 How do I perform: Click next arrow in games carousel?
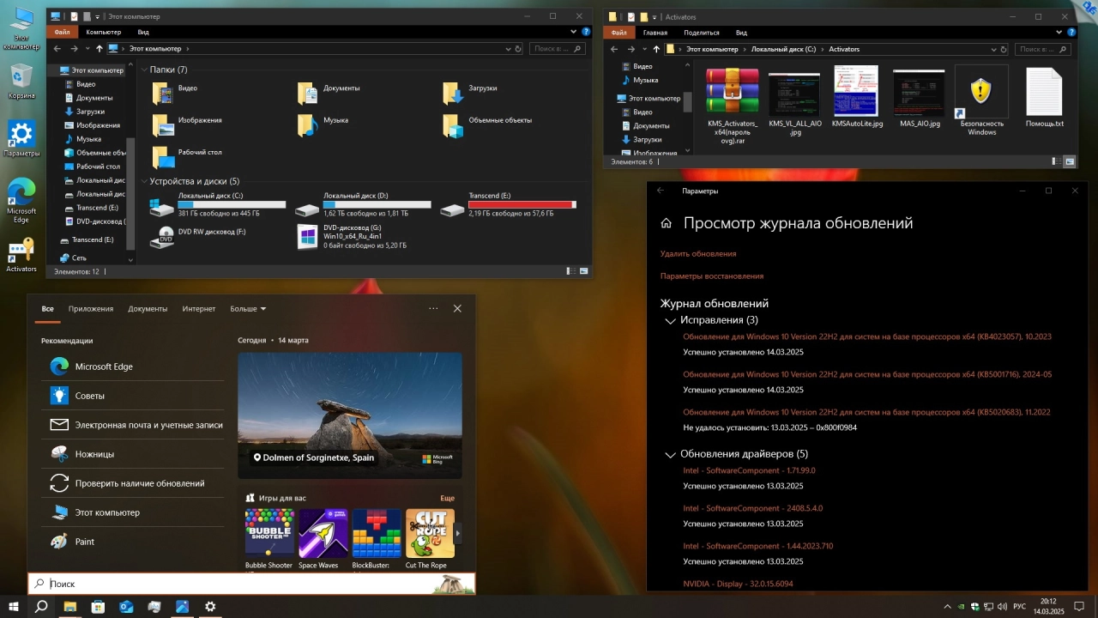(457, 533)
